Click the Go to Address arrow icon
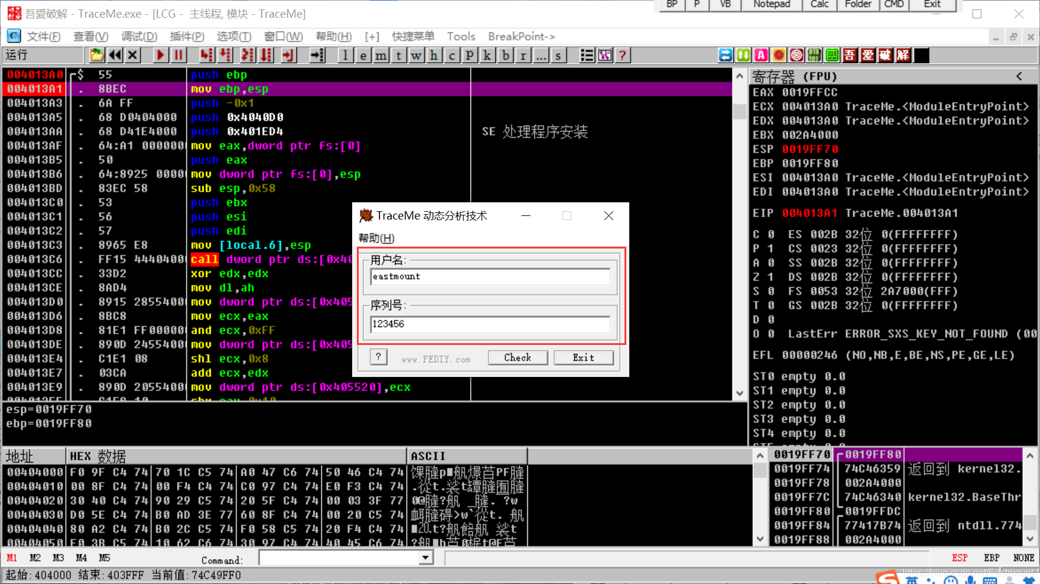1040x584 pixels. click(318, 56)
